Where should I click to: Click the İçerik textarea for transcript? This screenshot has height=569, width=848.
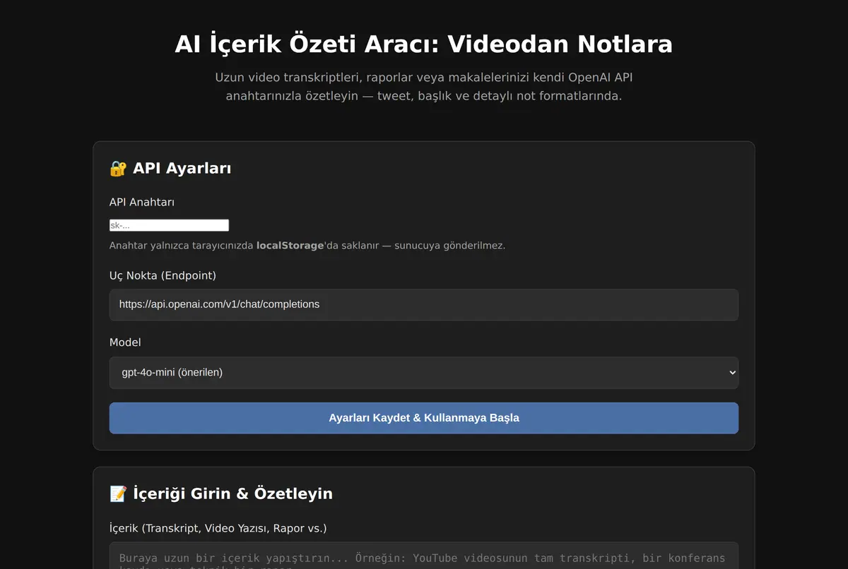point(424,556)
